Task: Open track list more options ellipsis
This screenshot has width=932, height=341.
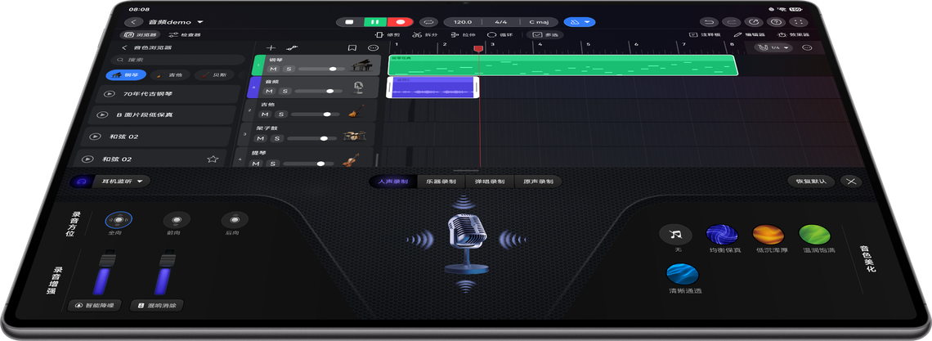Action: (x=374, y=47)
